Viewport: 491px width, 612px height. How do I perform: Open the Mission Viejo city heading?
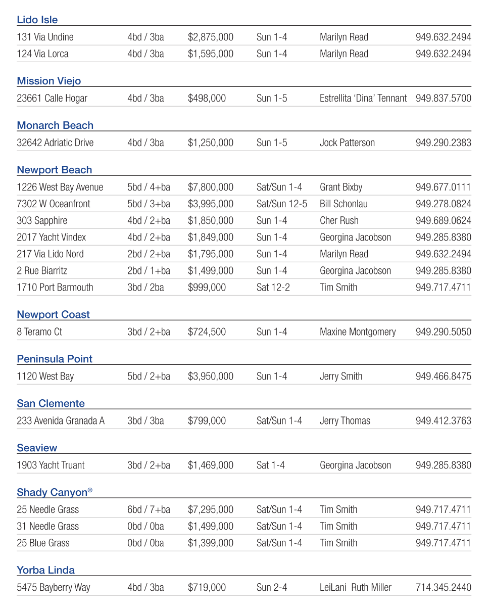point(48,81)
